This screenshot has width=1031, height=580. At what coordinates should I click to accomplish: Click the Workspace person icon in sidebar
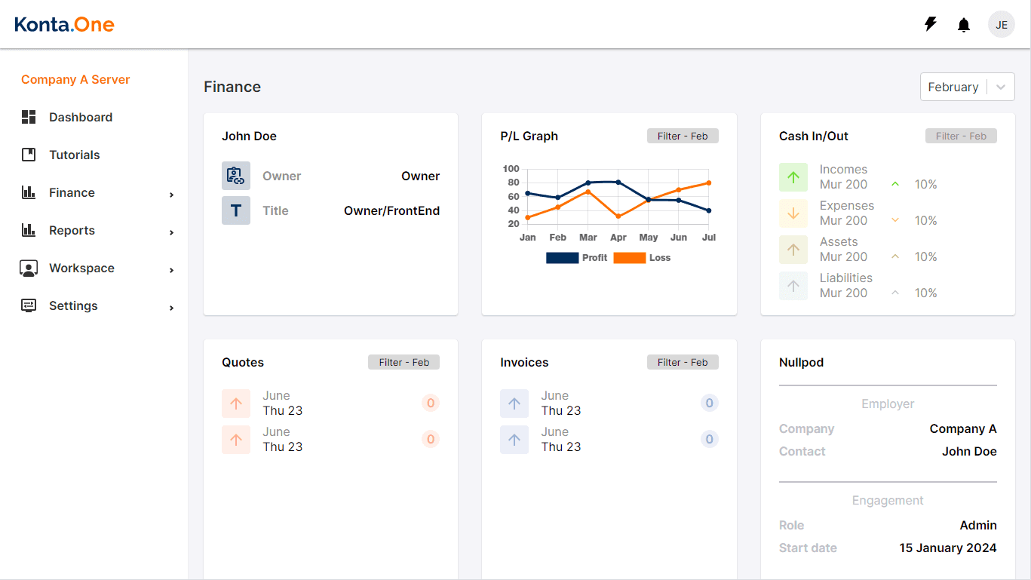point(29,268)
